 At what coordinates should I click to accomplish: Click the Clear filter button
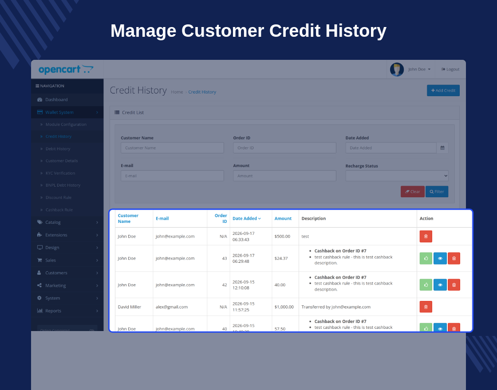[x=412, y=191]
